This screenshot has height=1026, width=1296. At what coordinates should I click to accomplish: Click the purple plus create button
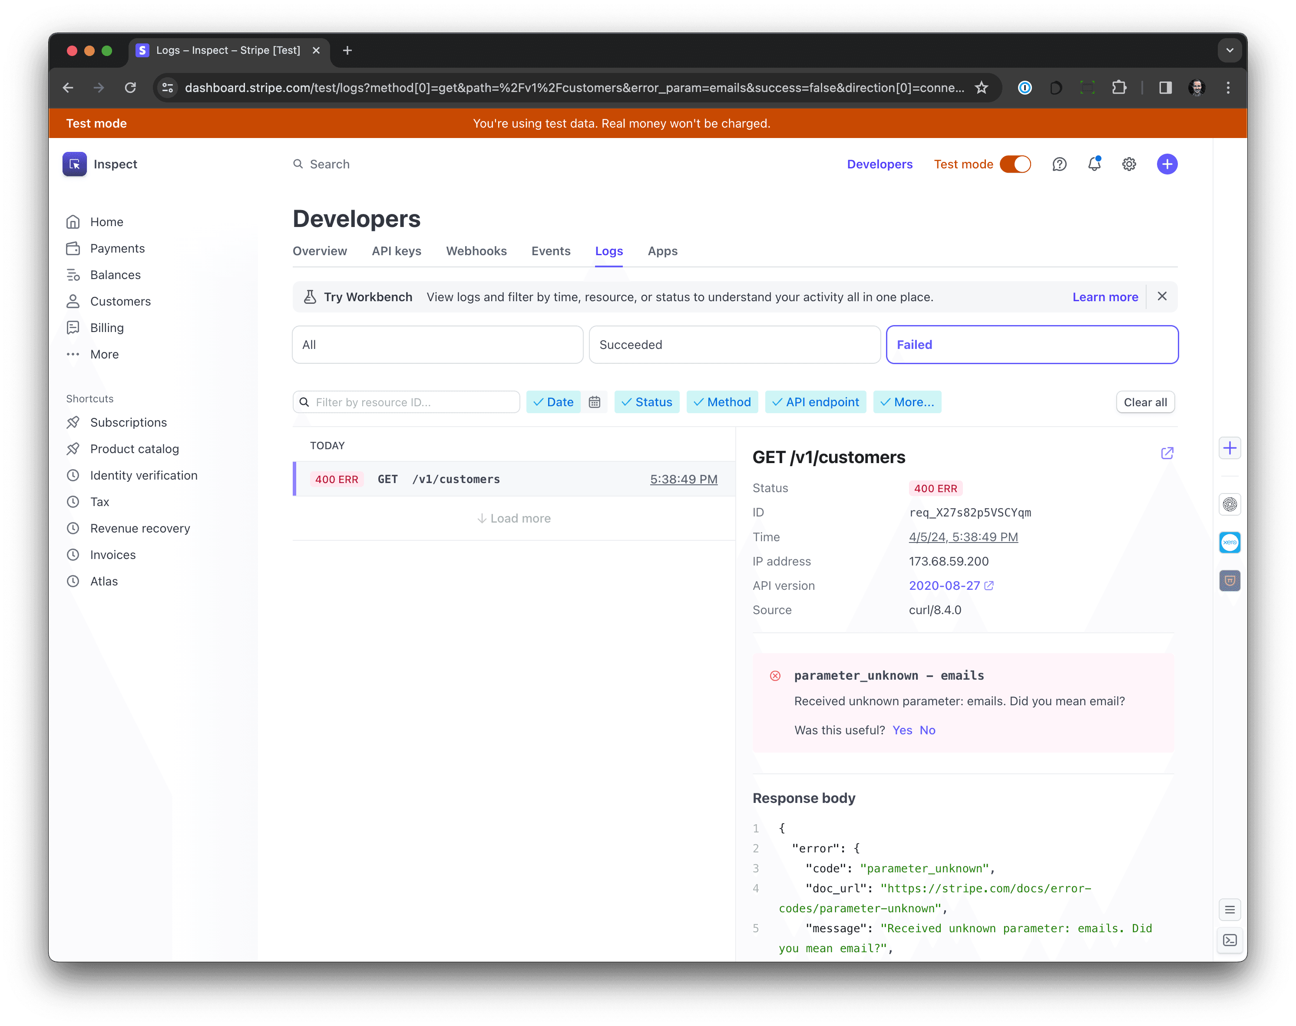1167,164
